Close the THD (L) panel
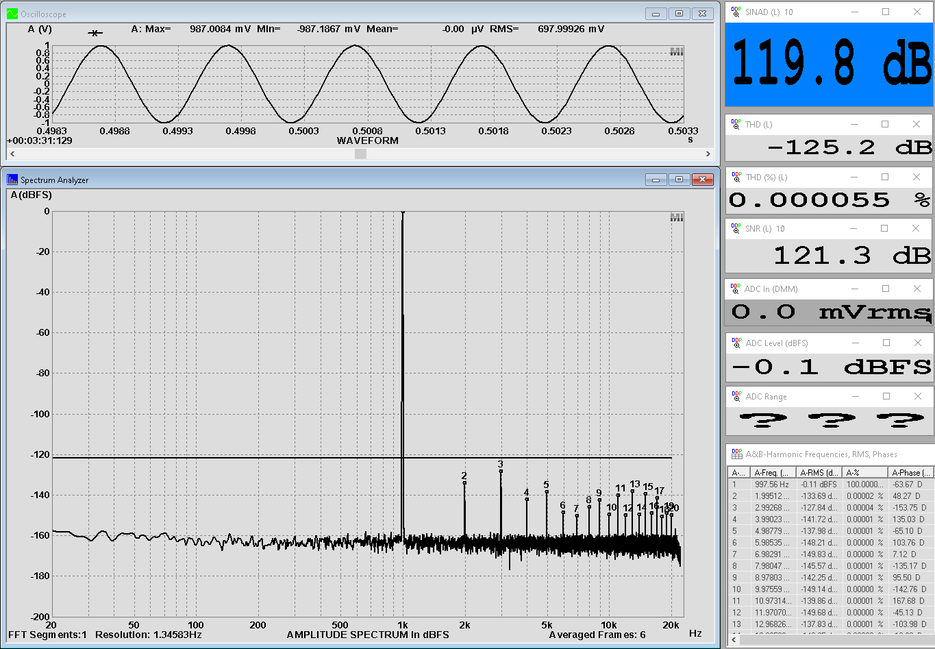Viewport: 935px width, 649px height. [917, 124]
